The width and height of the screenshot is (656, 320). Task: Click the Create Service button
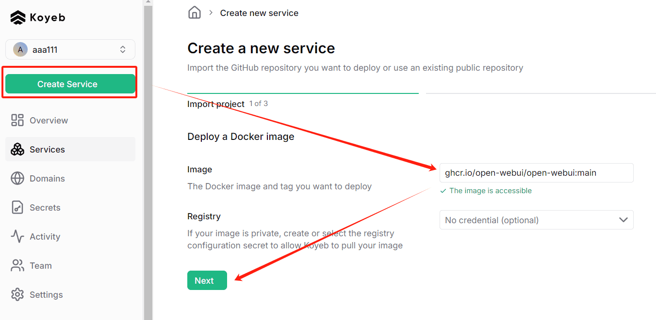(70, 84)
